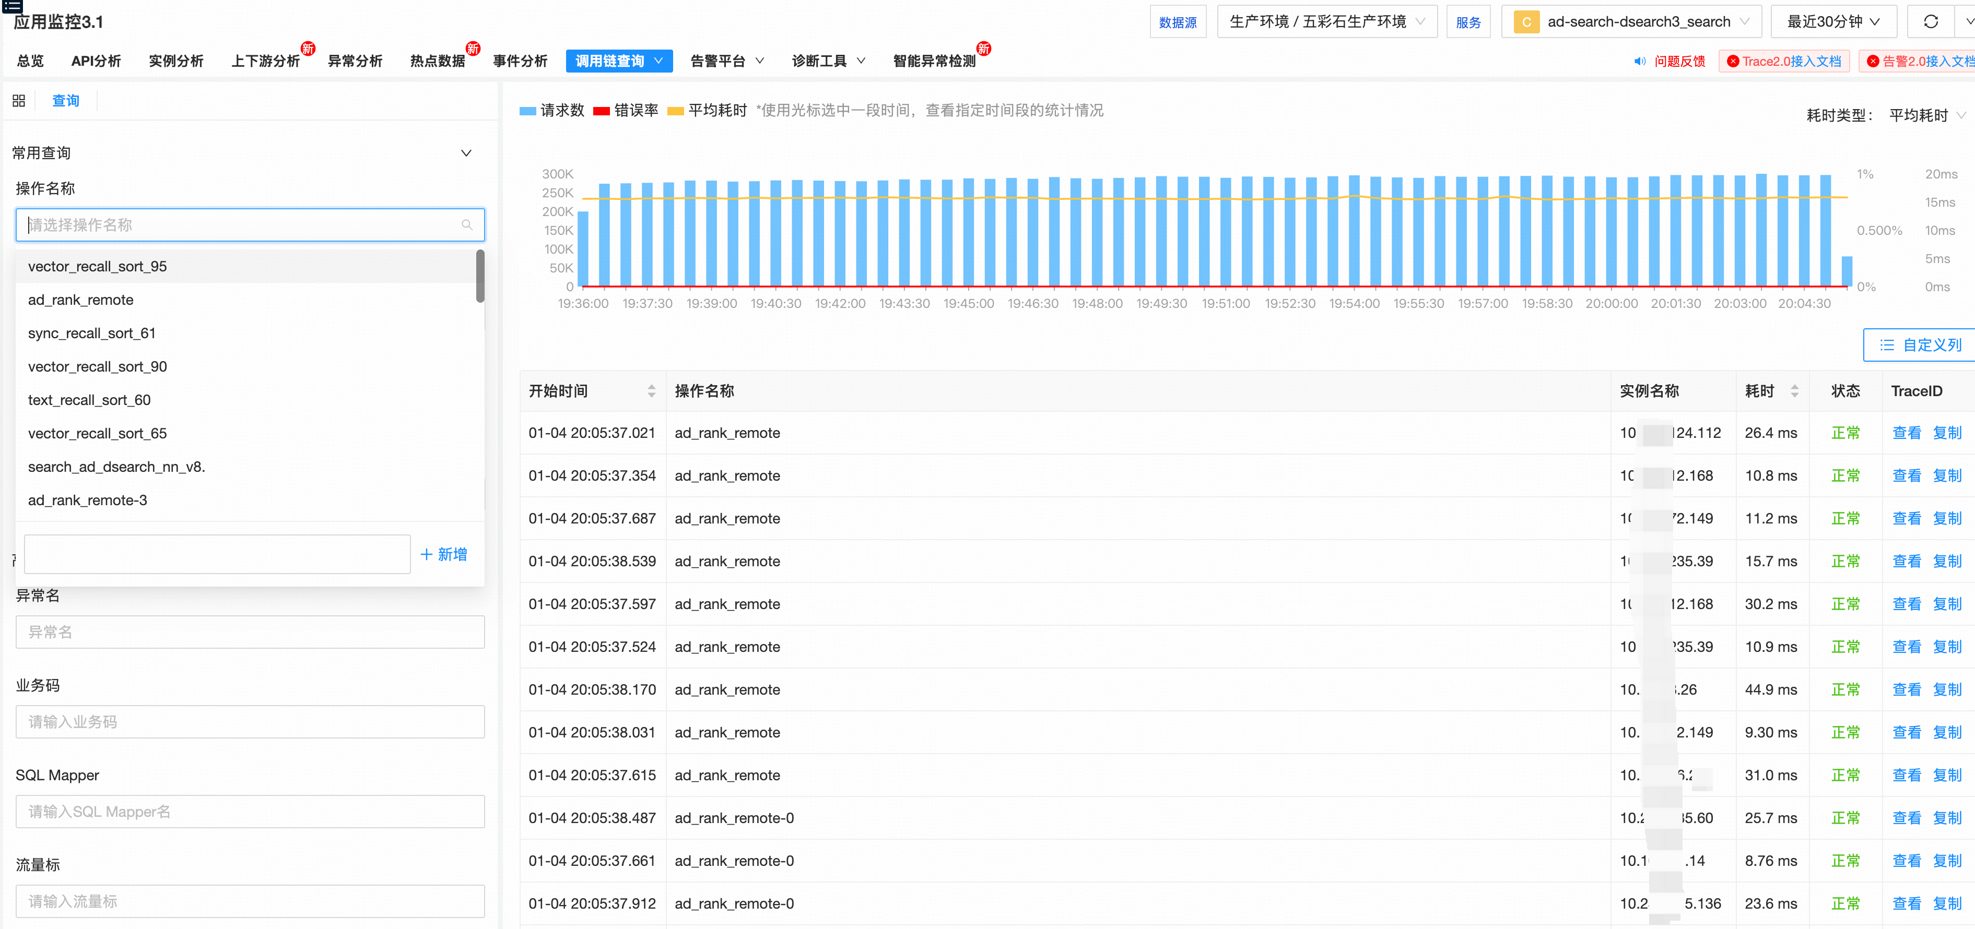
Task: Click 新增 to add operation name
Action: (x=444, y=554)
